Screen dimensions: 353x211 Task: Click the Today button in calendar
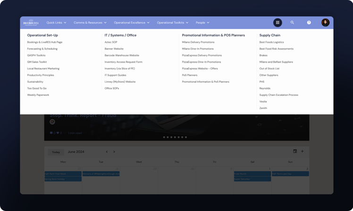(x=56, y=152)
